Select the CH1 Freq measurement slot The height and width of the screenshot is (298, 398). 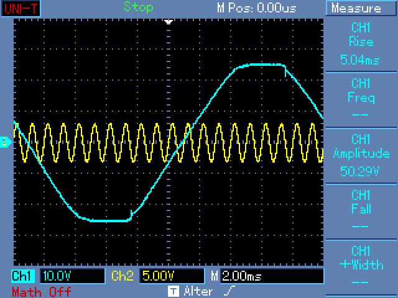pyautogui.click(x=361, y=100)
